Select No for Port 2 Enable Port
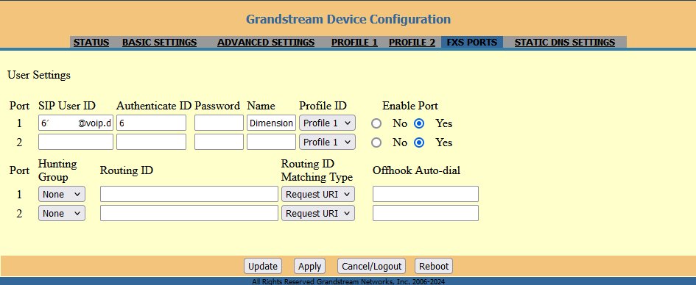This screenshot has width=696, height=285. pyautogui.click(x=376, y=142)
